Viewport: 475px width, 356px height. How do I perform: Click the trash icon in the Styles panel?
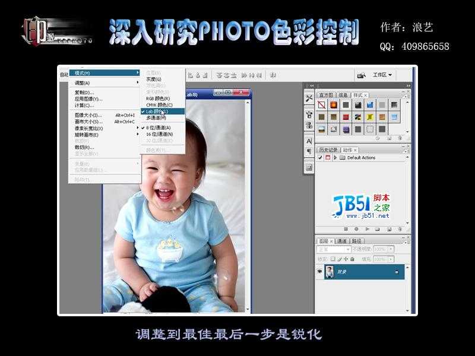click(x=400, y=138)
